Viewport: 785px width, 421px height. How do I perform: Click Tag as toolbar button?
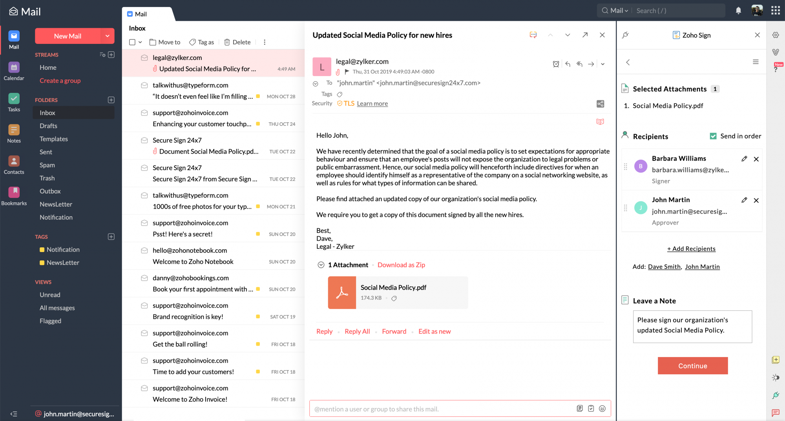tap(202, 42)
